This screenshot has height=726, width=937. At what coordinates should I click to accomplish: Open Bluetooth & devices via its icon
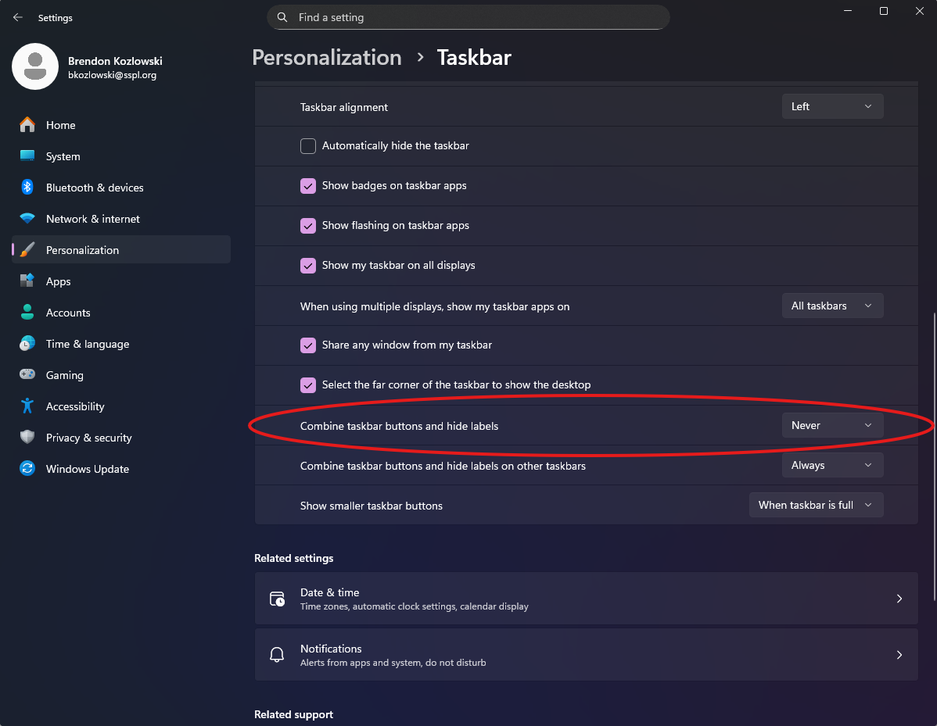(x=27, y=188)
